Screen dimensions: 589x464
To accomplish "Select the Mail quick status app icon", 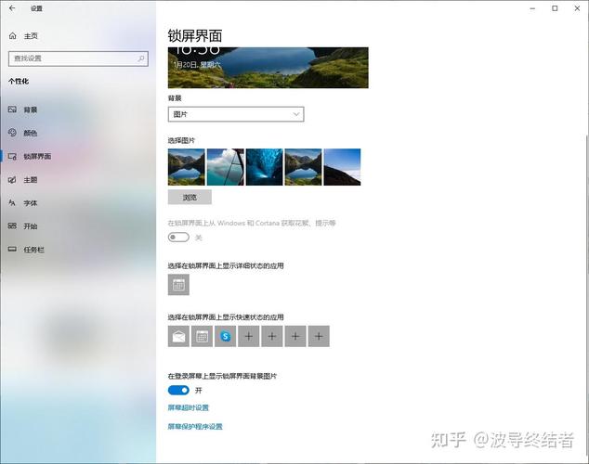I will click(x=178, y=336).
